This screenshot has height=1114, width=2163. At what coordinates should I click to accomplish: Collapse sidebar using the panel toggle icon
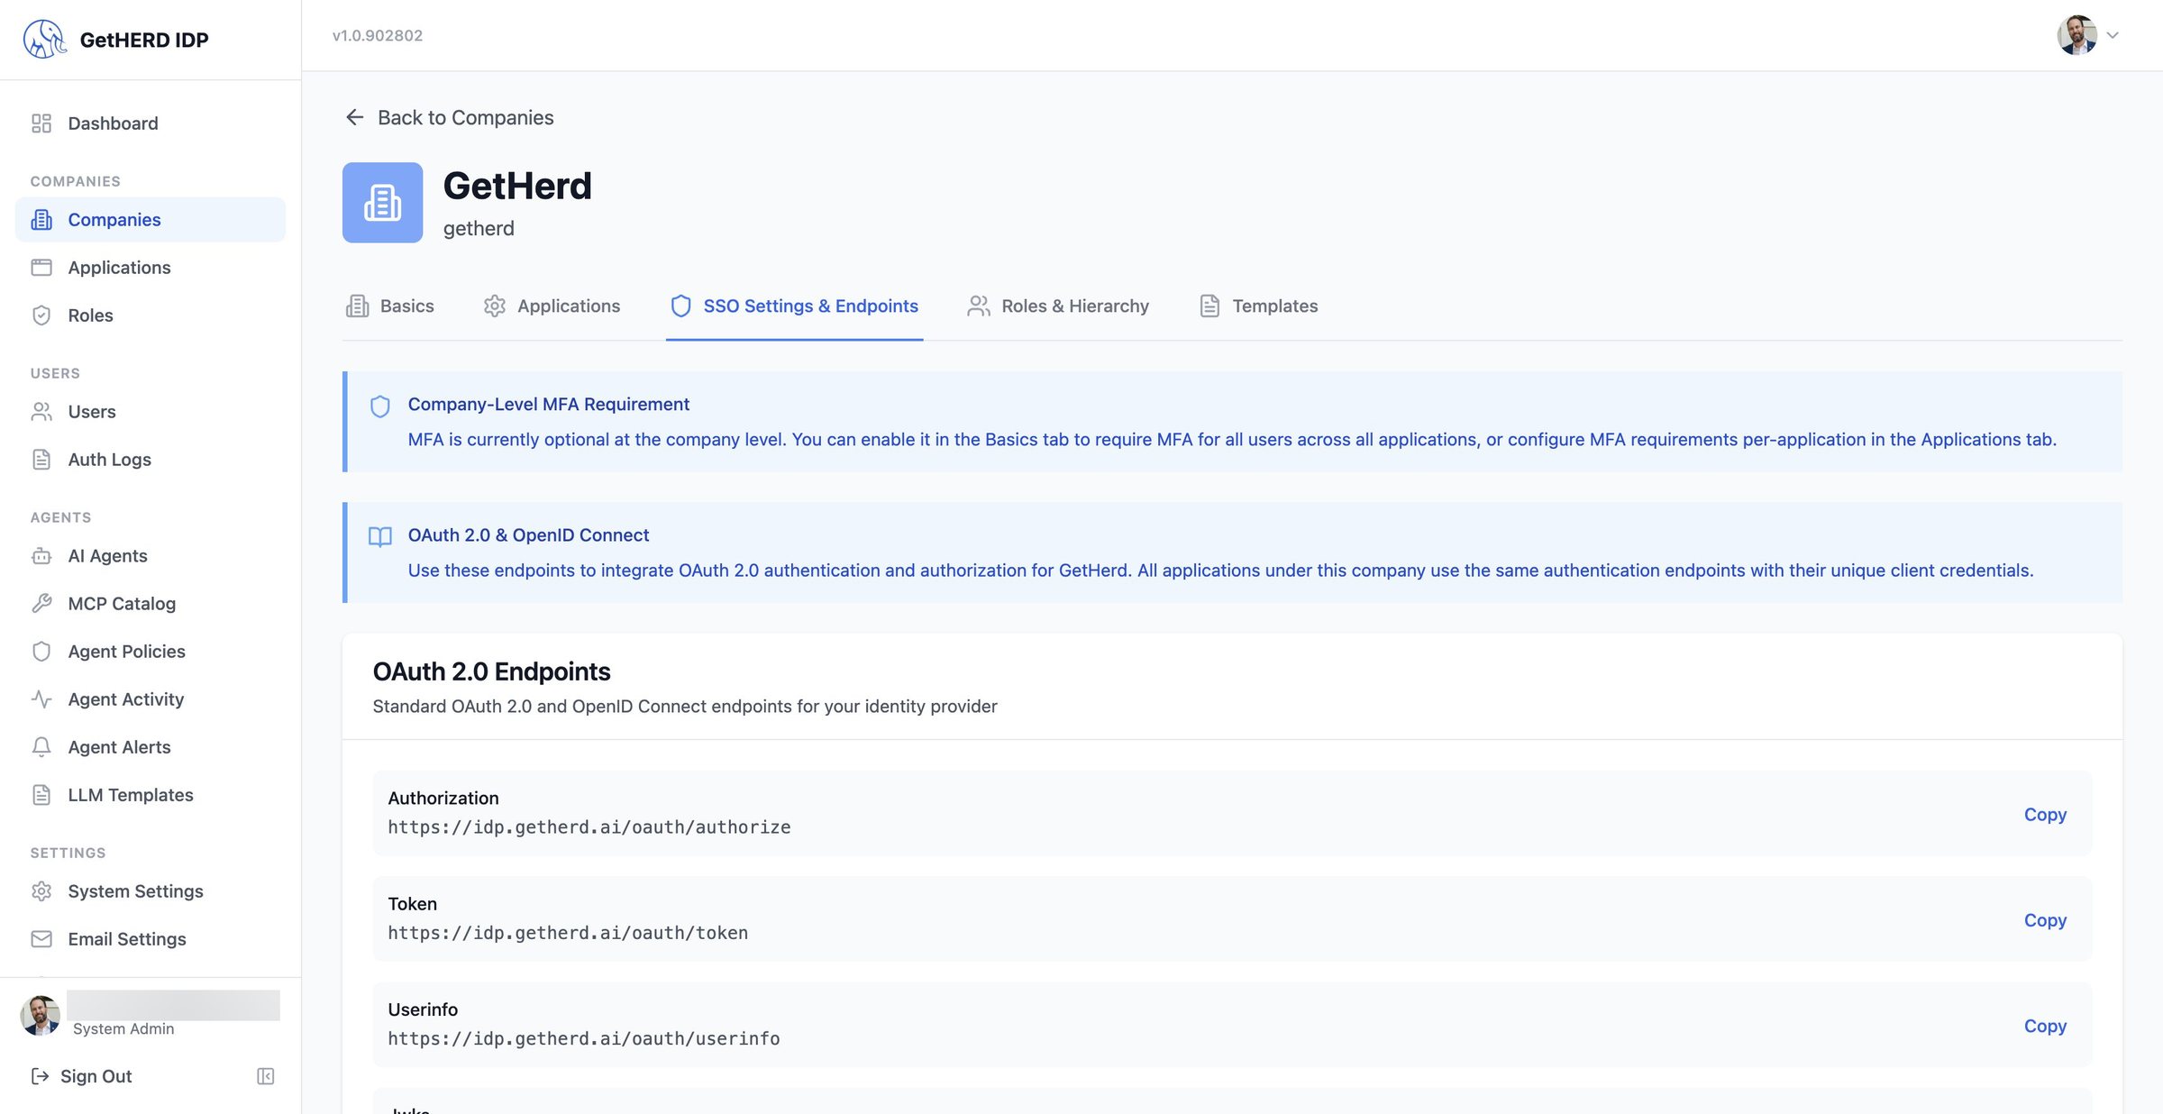[265, 1076]
